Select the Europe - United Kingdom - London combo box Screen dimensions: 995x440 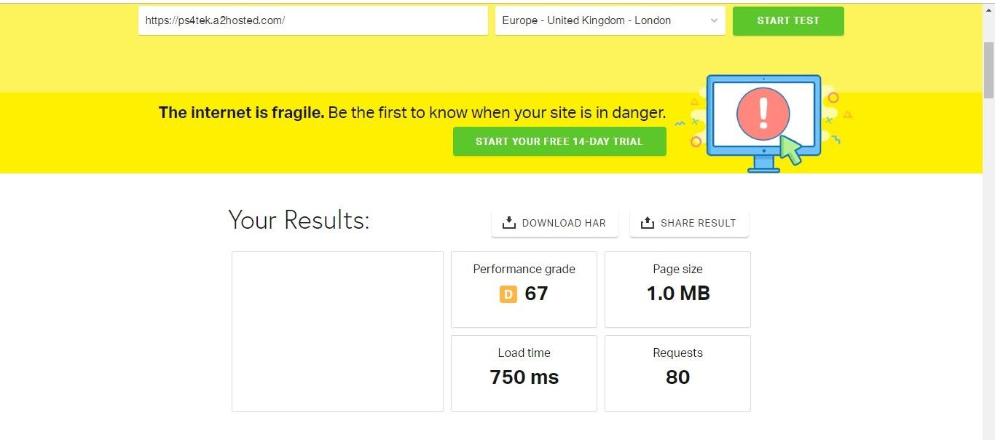pyautogui.click(x=610, y=20)
